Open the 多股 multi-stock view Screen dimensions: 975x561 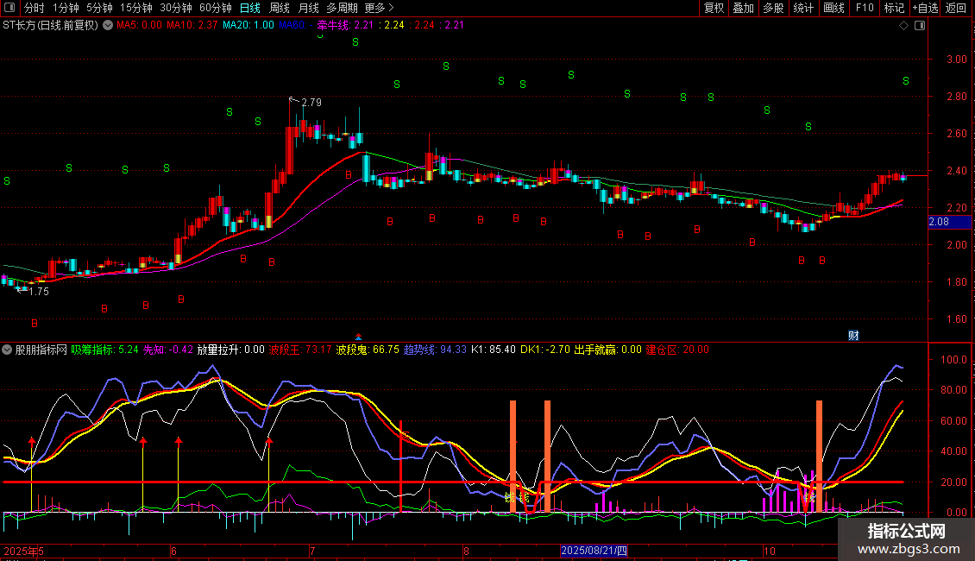(774, 8)
